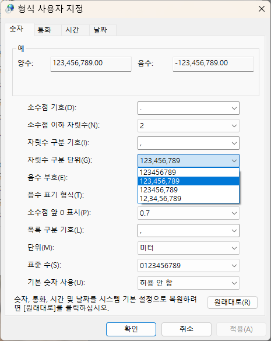
Task: Close the 형식 사용자 지정 dialog
Action: pos(262,9)
